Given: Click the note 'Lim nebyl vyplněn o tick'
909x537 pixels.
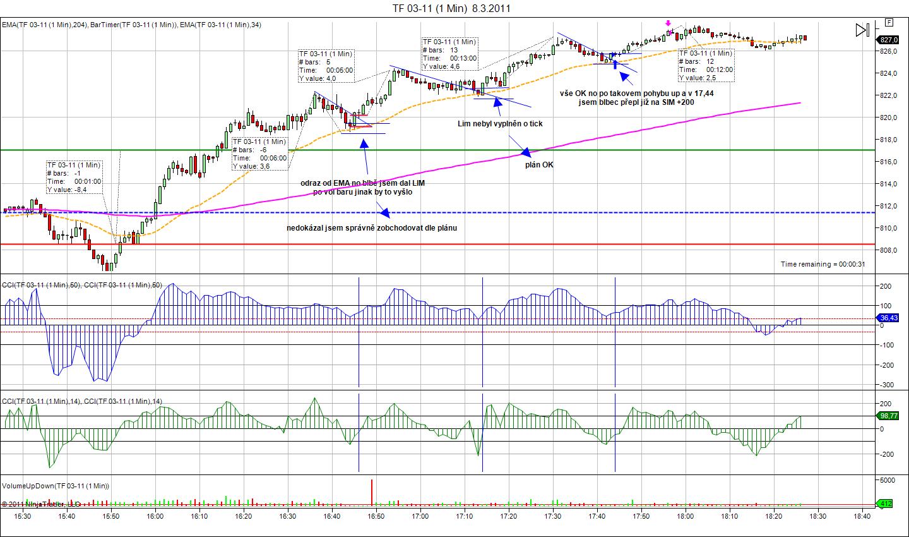Looking at the screenshot, I should point(500,124).
